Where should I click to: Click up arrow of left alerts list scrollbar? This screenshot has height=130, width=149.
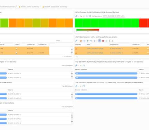pos(72,49)
